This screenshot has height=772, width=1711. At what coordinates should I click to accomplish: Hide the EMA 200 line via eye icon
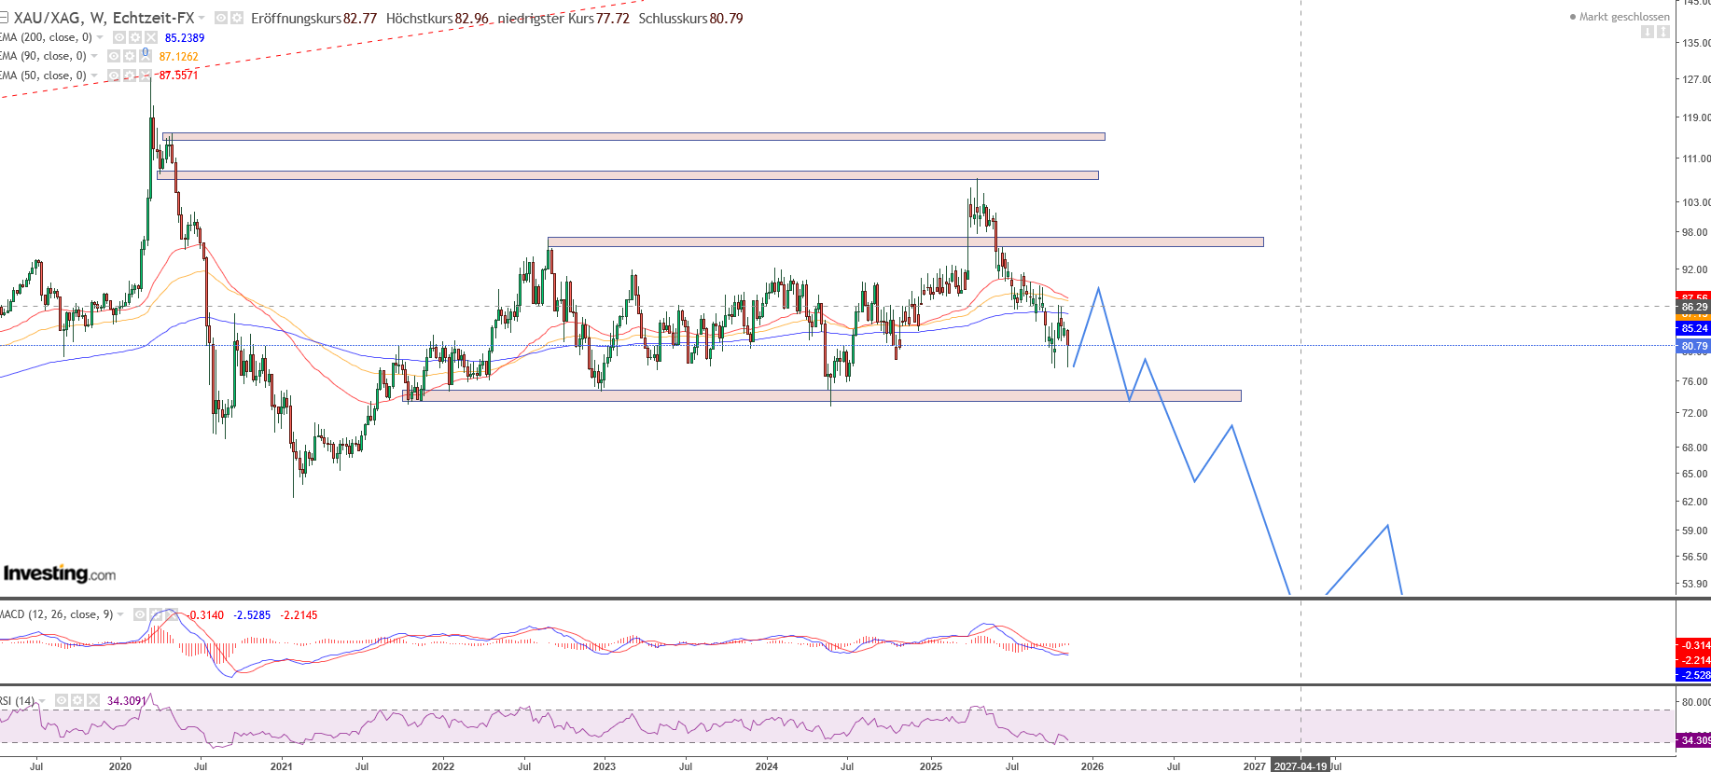click(x=119, y=37)
